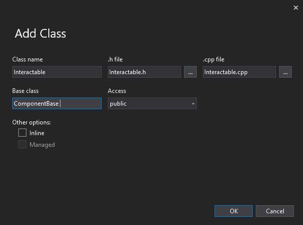Enable the Inline checkbox
The width and height of the screenshot is (303, 225).
[22, 133]
